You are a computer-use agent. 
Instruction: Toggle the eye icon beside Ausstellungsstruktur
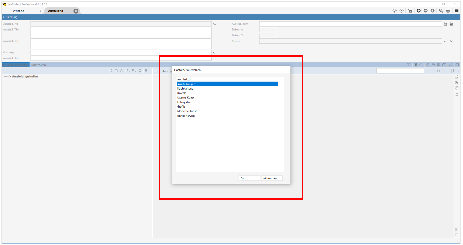tap(9, 77)
